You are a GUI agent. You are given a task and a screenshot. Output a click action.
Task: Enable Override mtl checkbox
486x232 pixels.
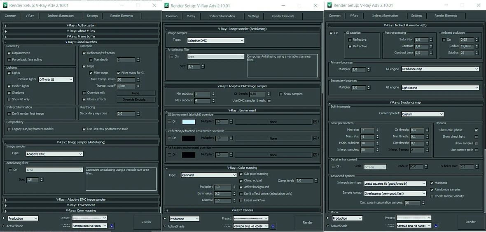pyautogui.click(x=84, y=93)
